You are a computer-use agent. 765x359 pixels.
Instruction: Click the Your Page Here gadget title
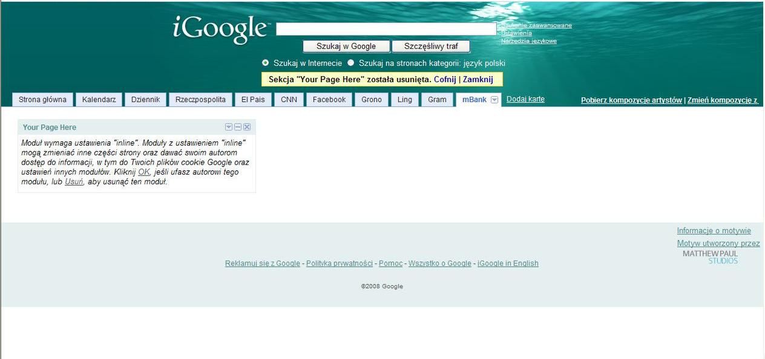click(50, 128)
